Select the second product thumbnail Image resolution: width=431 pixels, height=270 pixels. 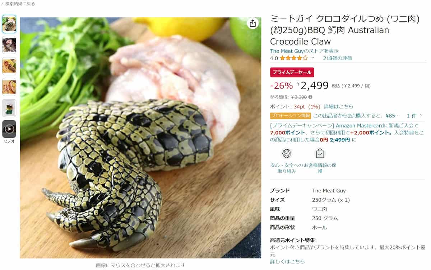click(x=9, y=45)
